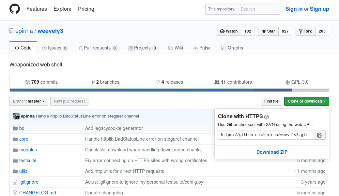This screenshot has height=196, width=339.
Task: Click the .gitignore file icon
Action: pos(15,182)
